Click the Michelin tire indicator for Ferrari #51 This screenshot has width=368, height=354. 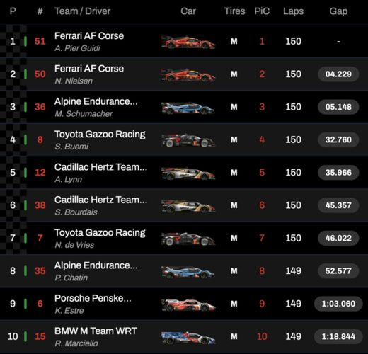[x=234, y=42]
